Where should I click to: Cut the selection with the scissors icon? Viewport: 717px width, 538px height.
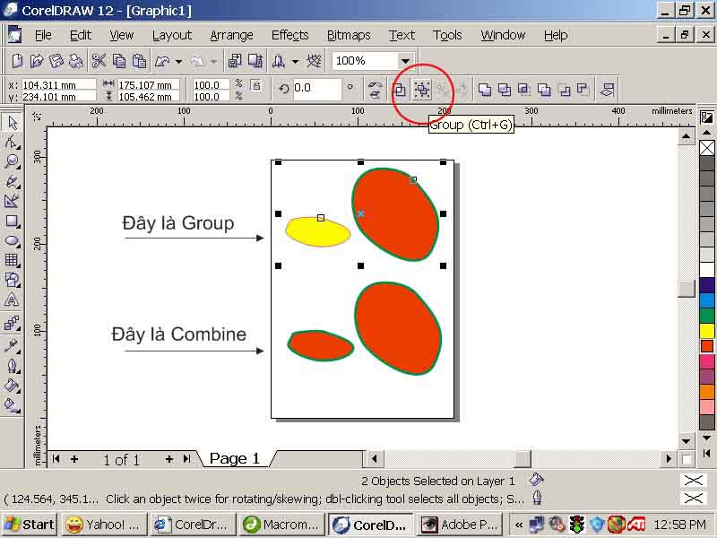pyautogui.click(x=99, y=61)
